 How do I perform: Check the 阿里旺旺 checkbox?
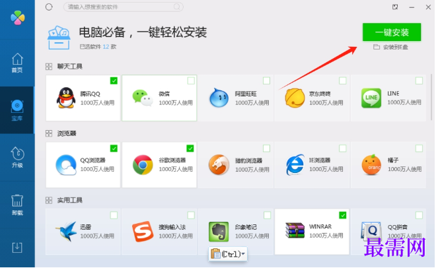(x=266, y=81)
